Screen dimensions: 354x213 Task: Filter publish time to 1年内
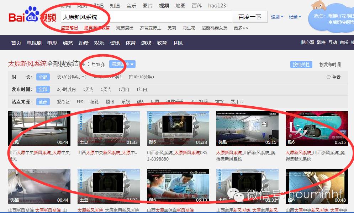pos(142,89)
